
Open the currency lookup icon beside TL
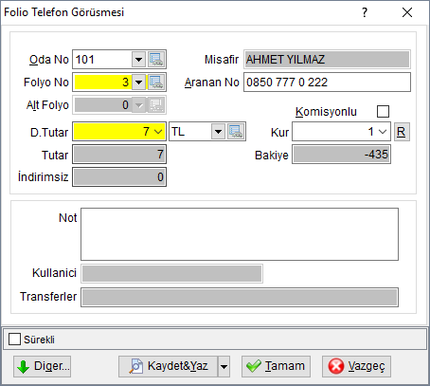point(236,131)
